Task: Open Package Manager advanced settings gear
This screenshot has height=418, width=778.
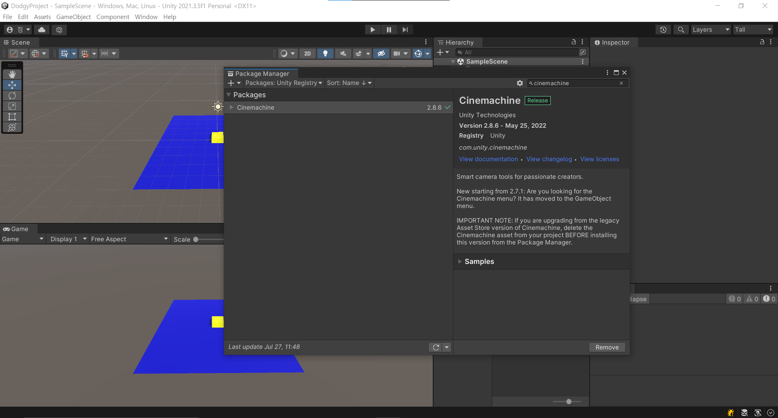Action: coord(520,83)
